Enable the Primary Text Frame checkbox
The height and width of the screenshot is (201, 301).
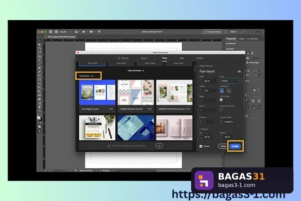point(221,110)
